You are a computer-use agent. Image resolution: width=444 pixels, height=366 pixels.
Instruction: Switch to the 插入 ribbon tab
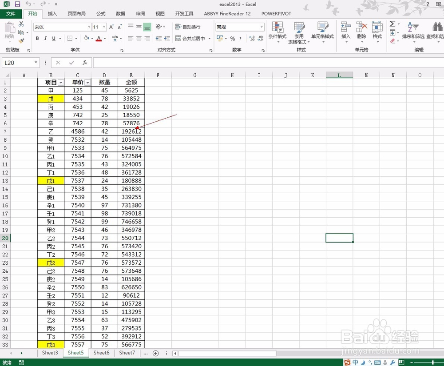(52, 14)
